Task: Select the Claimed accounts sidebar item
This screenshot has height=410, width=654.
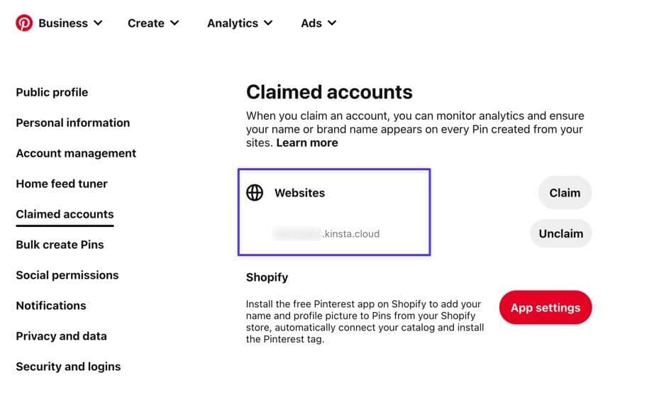Action: click(65, 214)
